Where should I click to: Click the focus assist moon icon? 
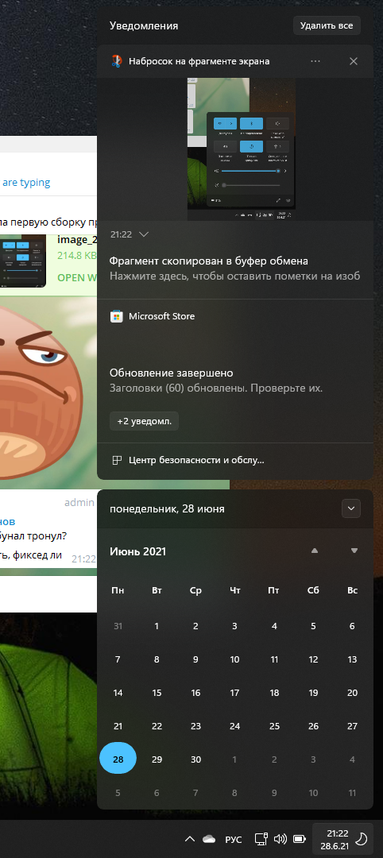click(x=361, y=838)
